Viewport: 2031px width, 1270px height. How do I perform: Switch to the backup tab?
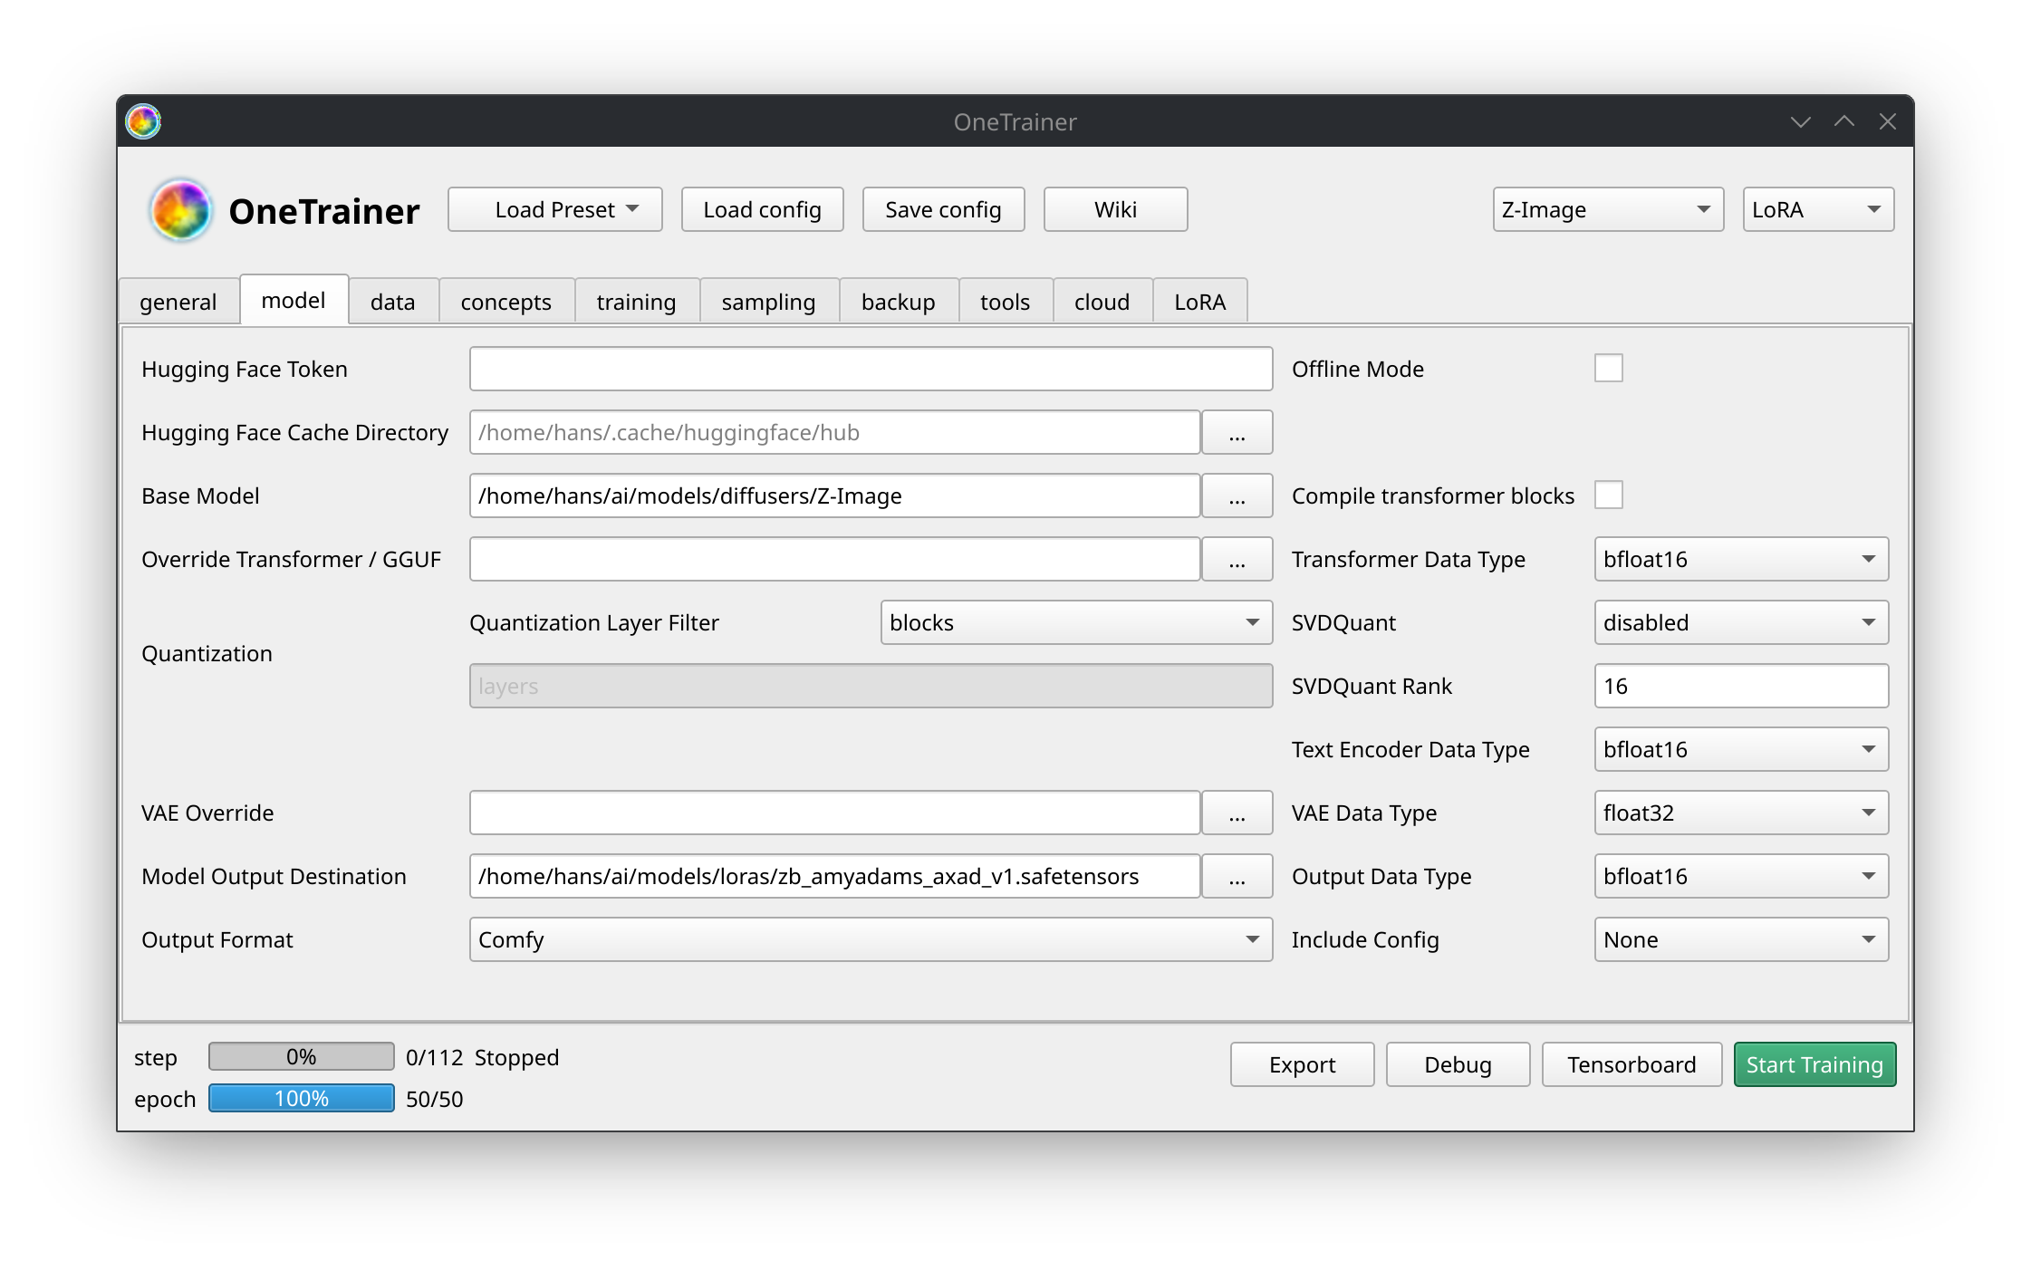[899, 302]
